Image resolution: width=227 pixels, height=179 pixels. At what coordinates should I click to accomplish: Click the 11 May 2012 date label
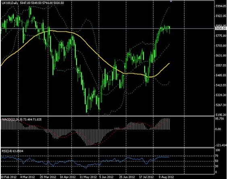click(88, 177)
